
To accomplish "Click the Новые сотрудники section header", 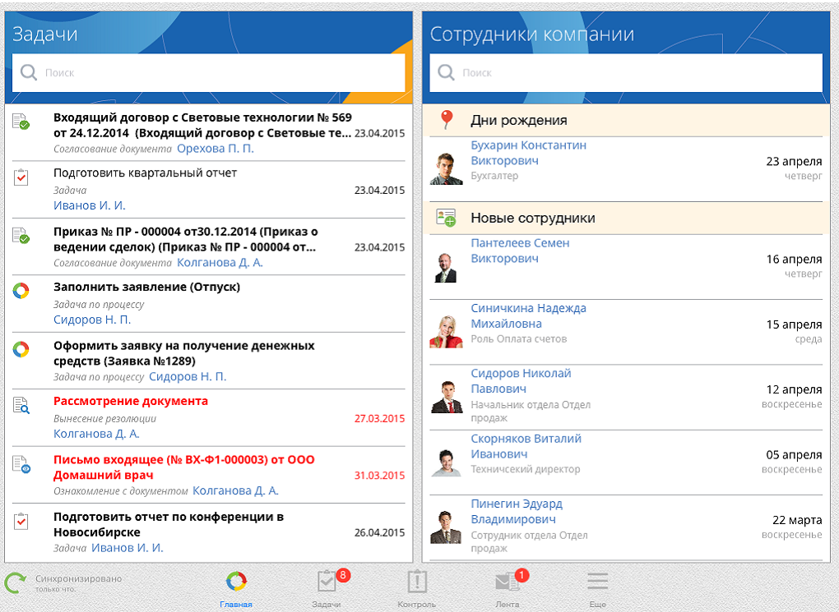I will pos(626,218).
